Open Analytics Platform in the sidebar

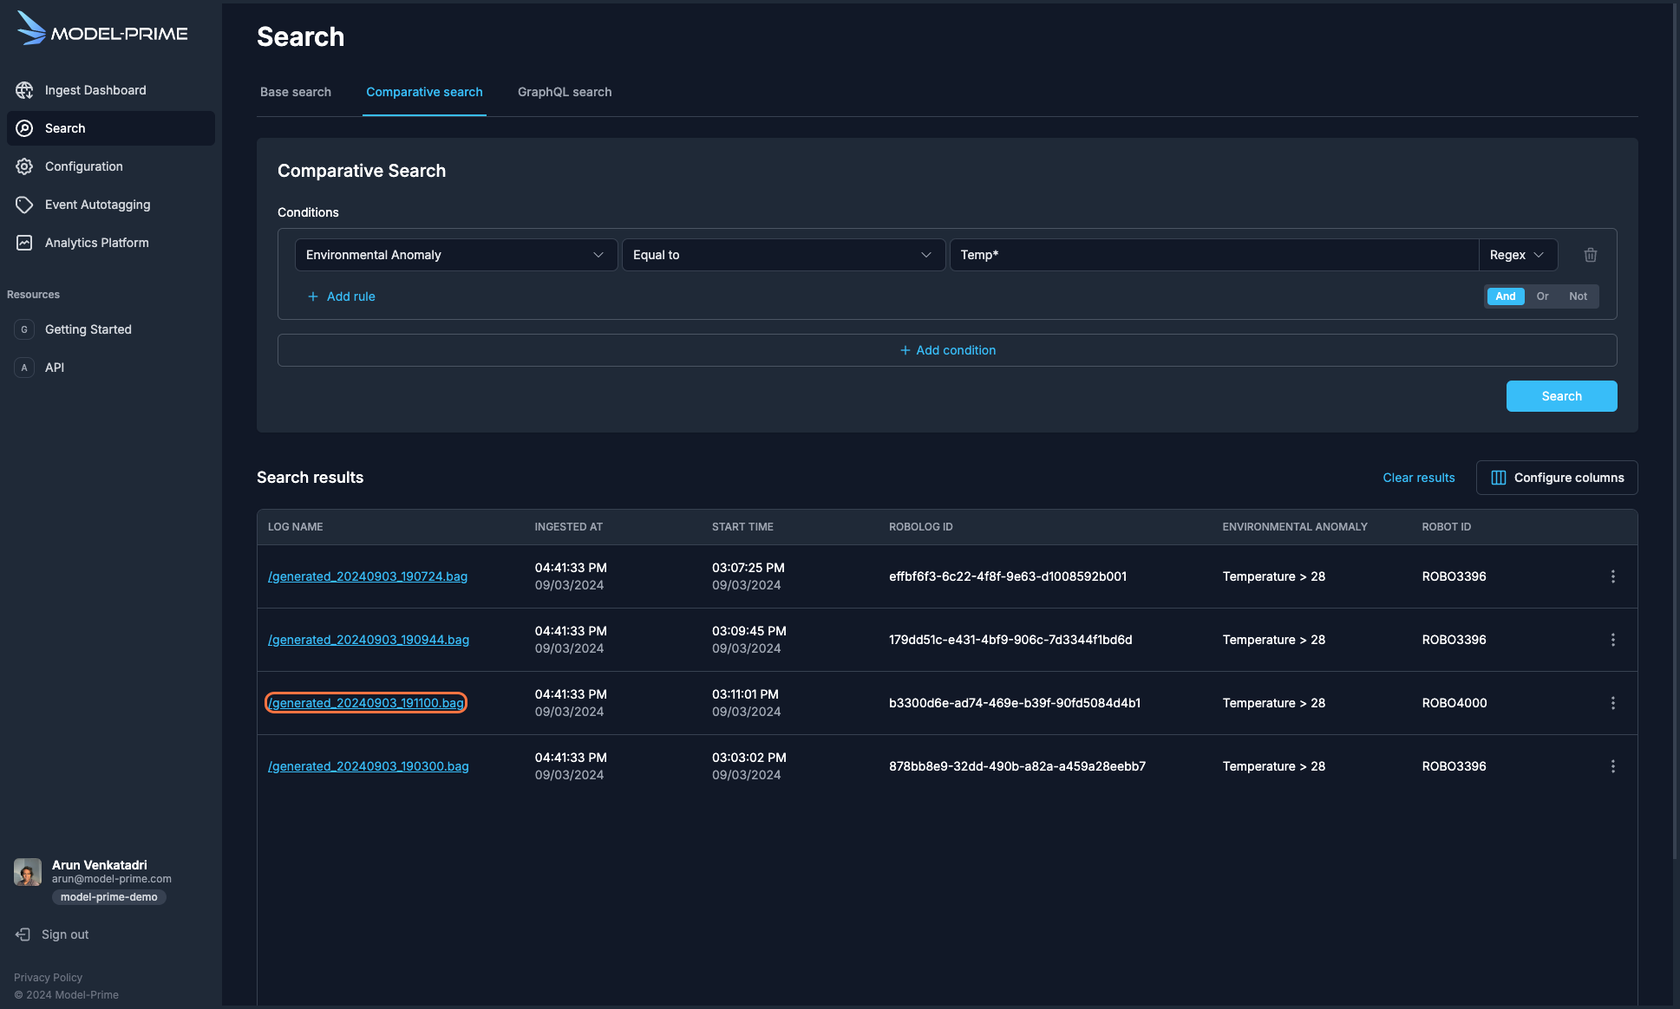click(x=111, y=243)
